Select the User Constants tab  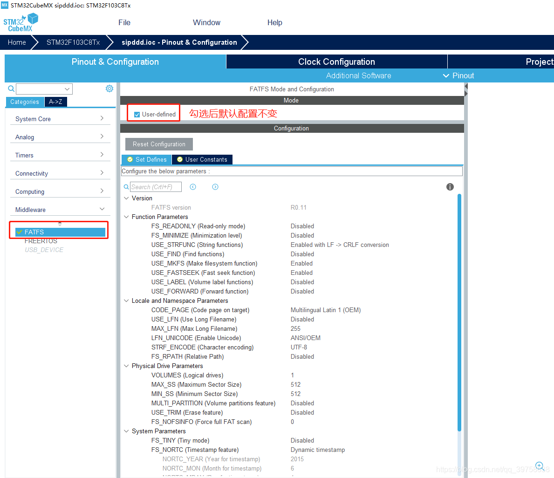coord(202,160)
